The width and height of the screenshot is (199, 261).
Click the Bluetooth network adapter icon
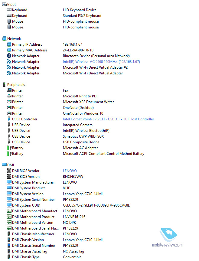[x=9, y=56]
